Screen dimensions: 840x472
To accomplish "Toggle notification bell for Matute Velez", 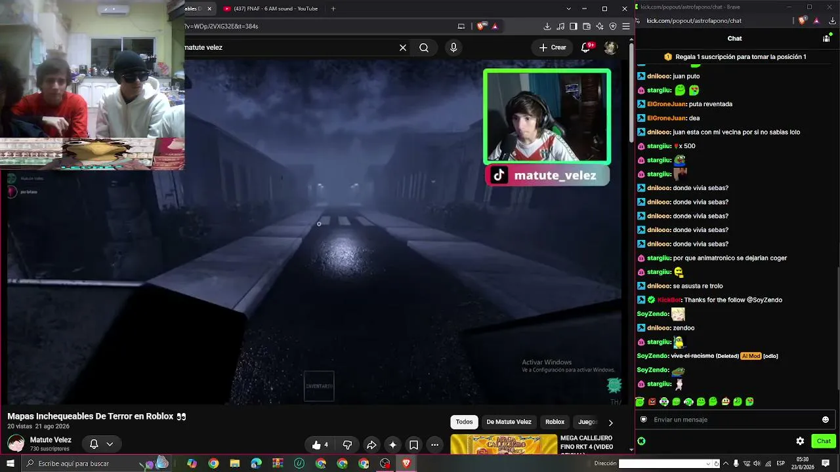I will [94, 444].
